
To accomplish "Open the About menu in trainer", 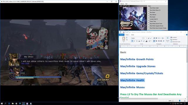I will [x=122, y=4].
